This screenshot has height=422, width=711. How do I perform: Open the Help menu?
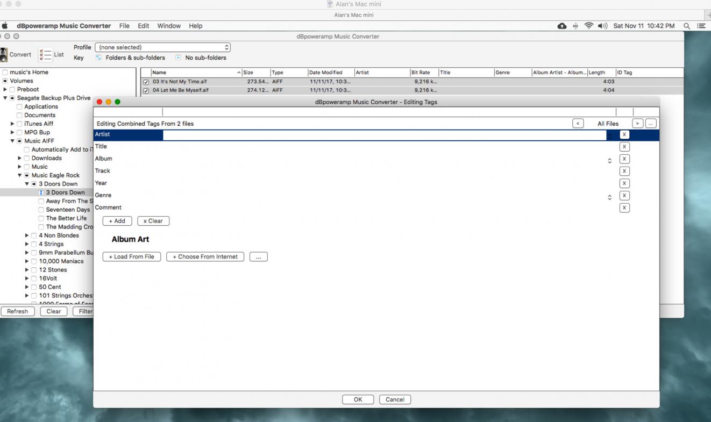tap(196, 26)
